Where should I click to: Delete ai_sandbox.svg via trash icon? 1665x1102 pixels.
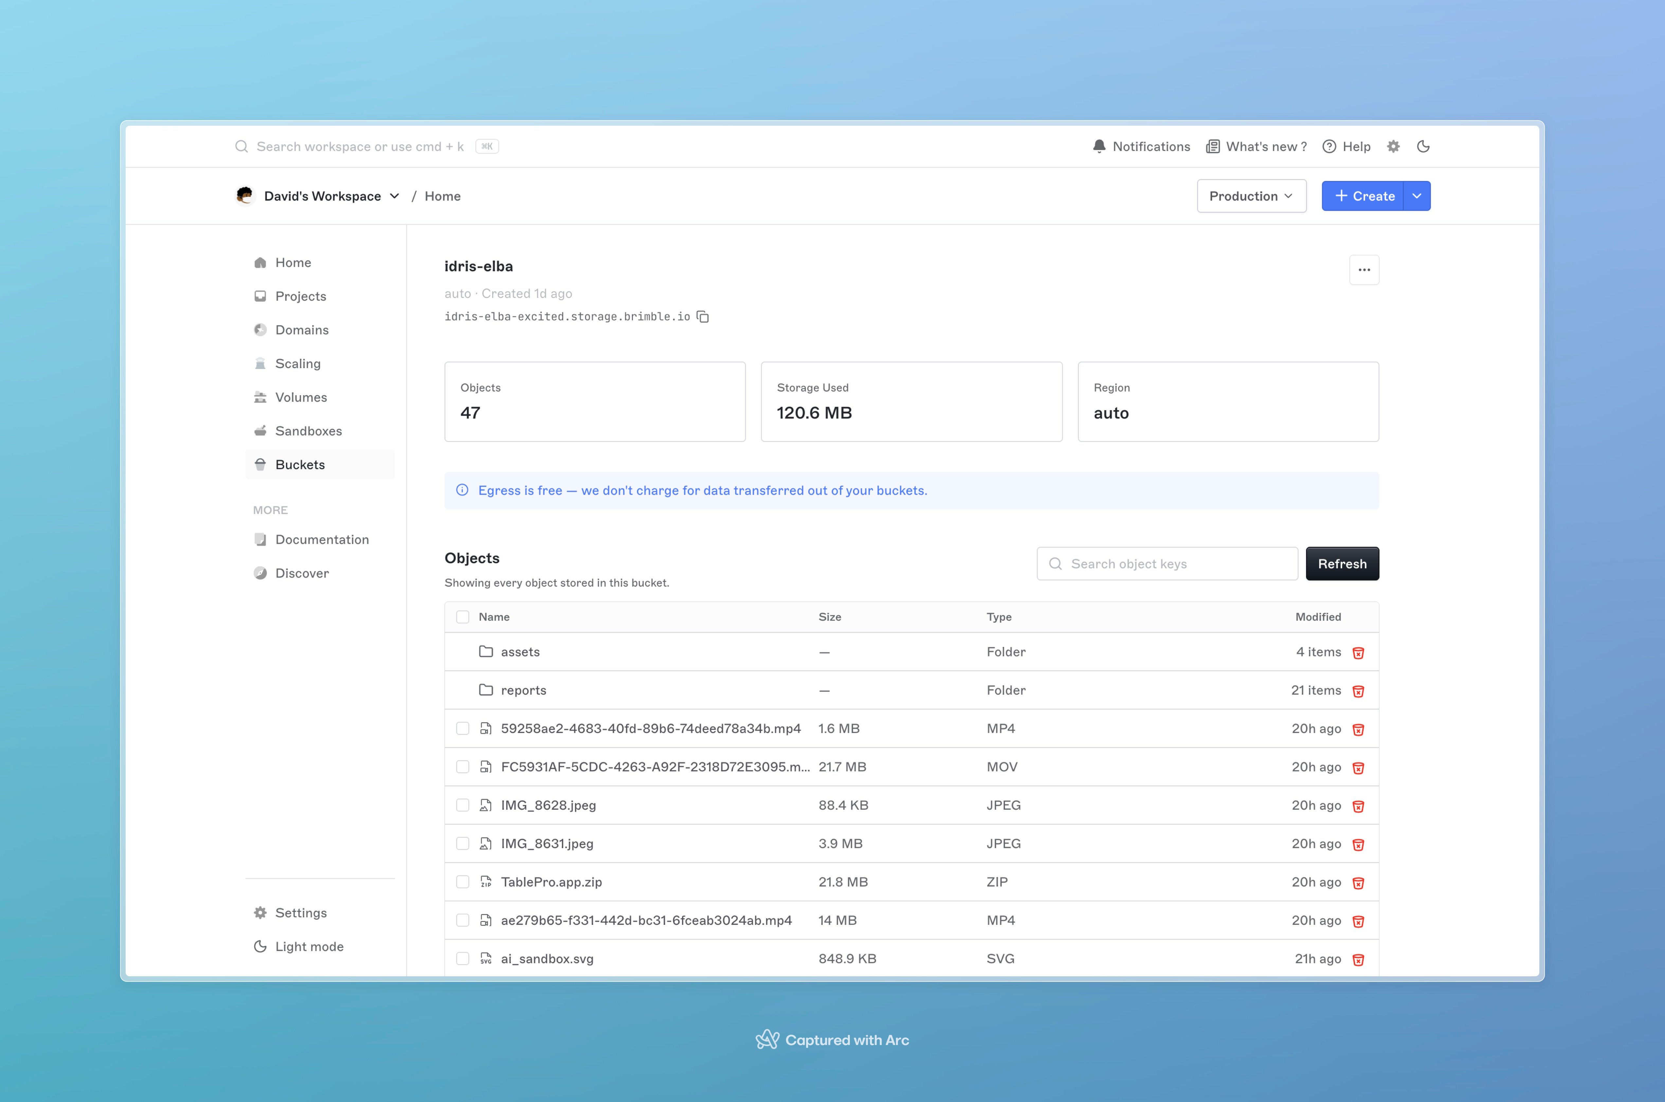[1358, 959]
